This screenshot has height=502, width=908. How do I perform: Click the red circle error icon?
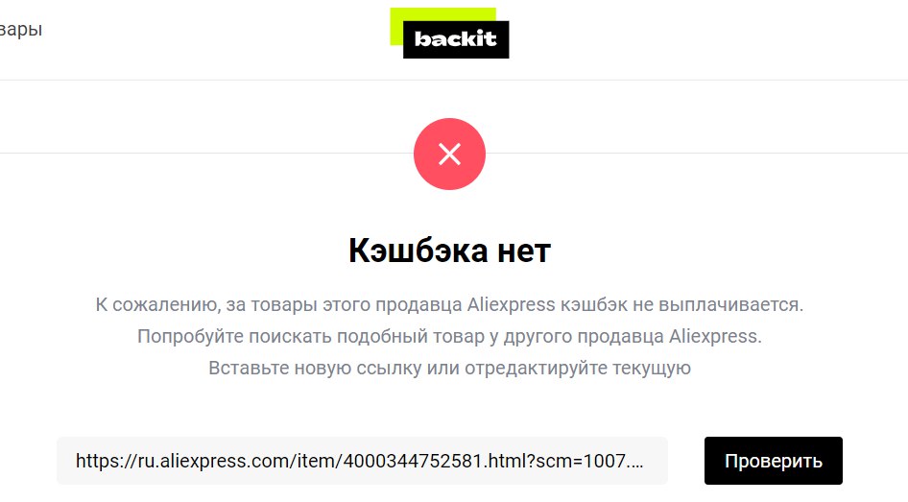[449, 154]
